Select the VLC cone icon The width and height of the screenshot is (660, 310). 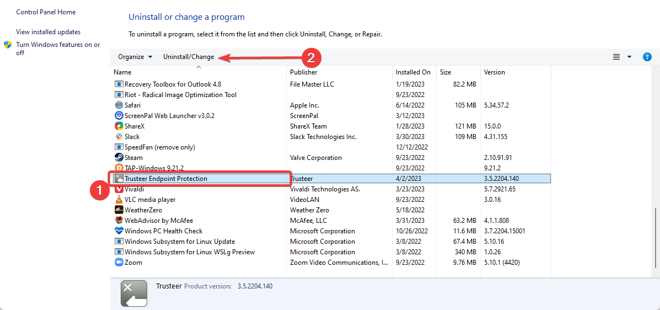pos(119,200)
